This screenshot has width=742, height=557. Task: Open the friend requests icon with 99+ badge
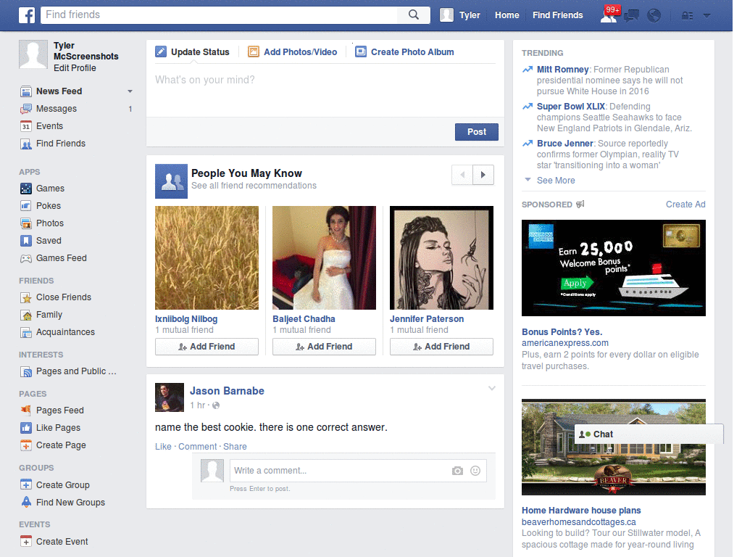click(610, 15)
